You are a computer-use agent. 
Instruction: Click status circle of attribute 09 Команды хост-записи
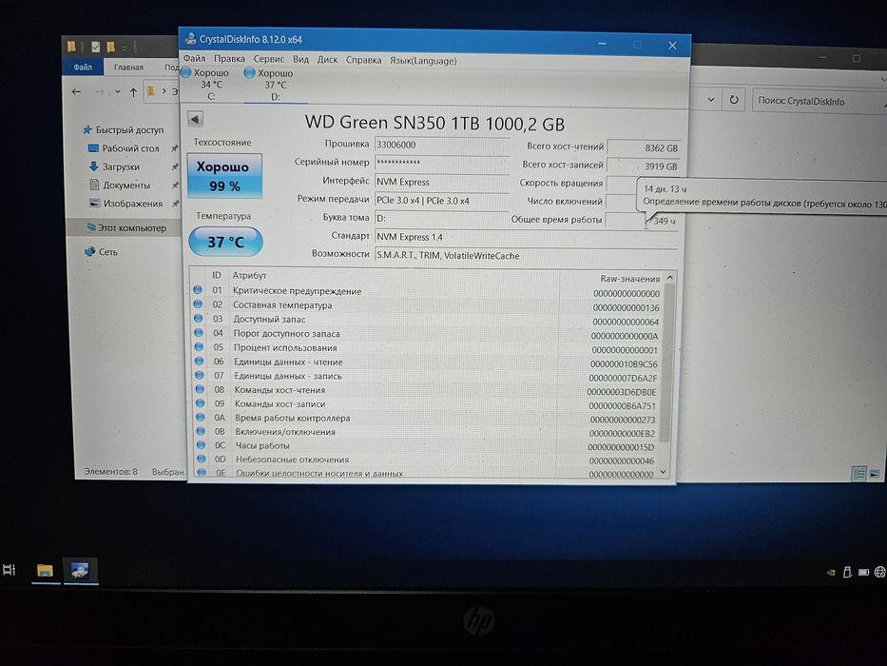[200, 403]
